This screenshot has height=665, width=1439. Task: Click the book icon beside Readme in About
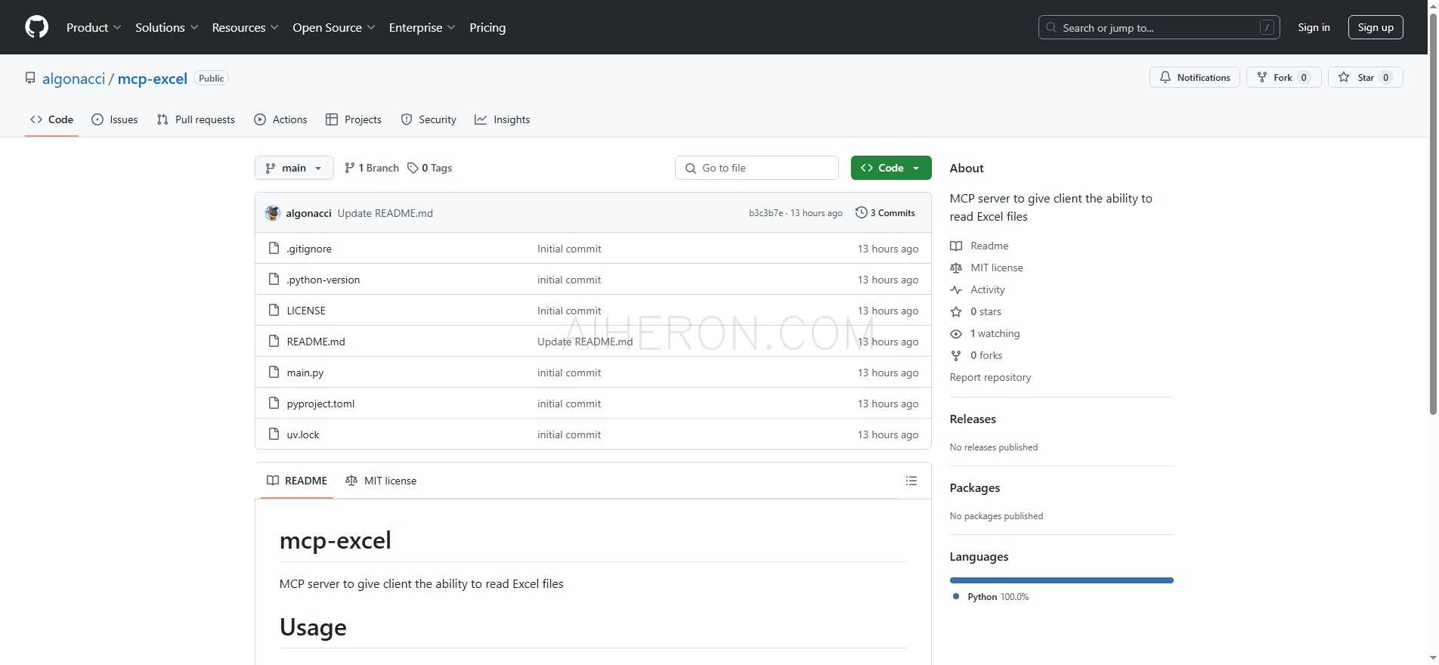point(956,246)
